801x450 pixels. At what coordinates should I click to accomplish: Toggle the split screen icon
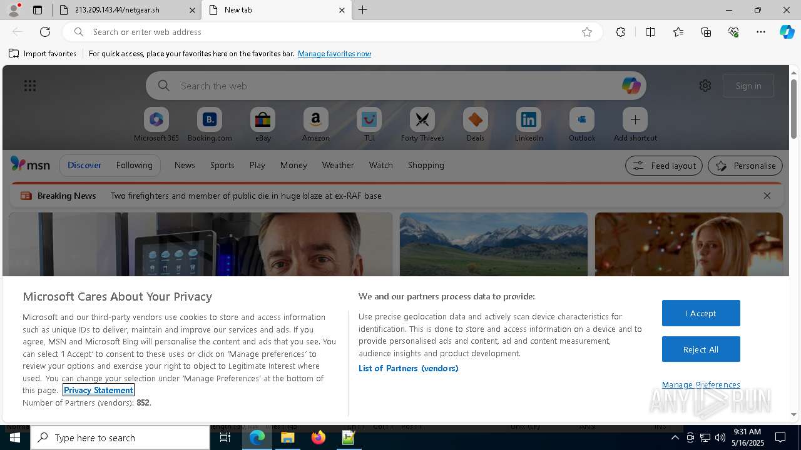(x=650, y=32)
